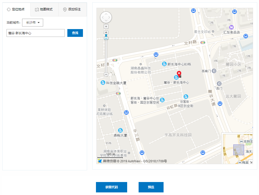Screen dimensions: 259x195
Task: Click the 远大麓园 label
Action: click(233, 96)
